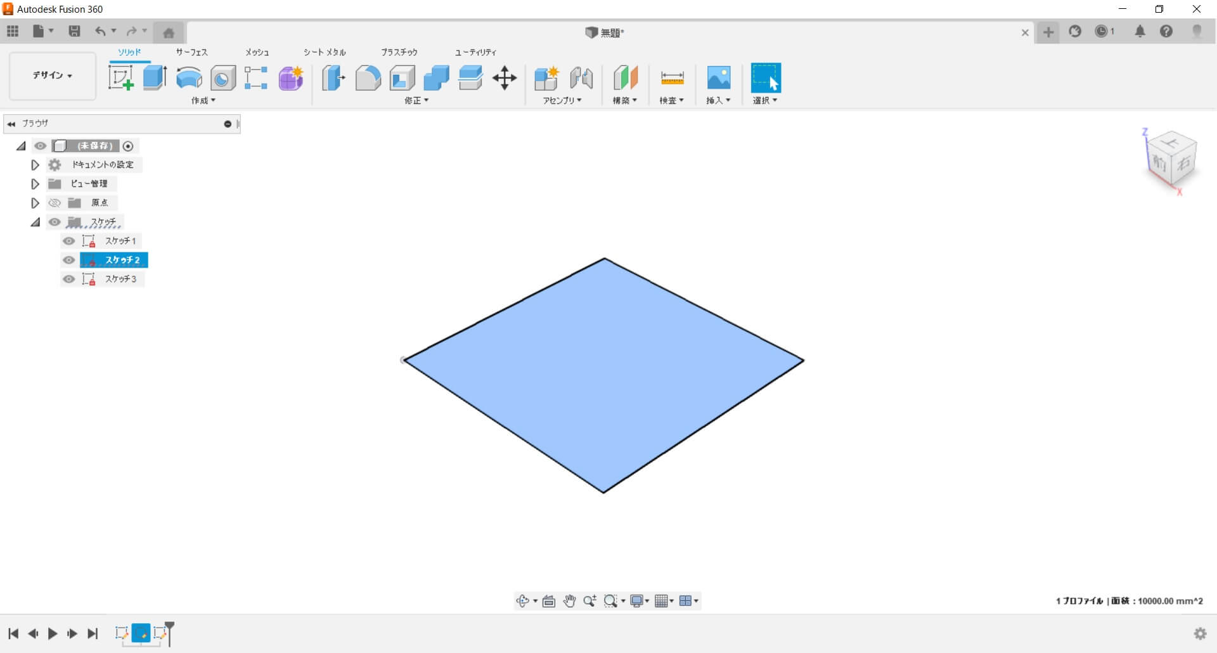Hide スケッチ1 using its eye icon
The width and height of the screenshot is (1217, 653).
click(69, 241)
